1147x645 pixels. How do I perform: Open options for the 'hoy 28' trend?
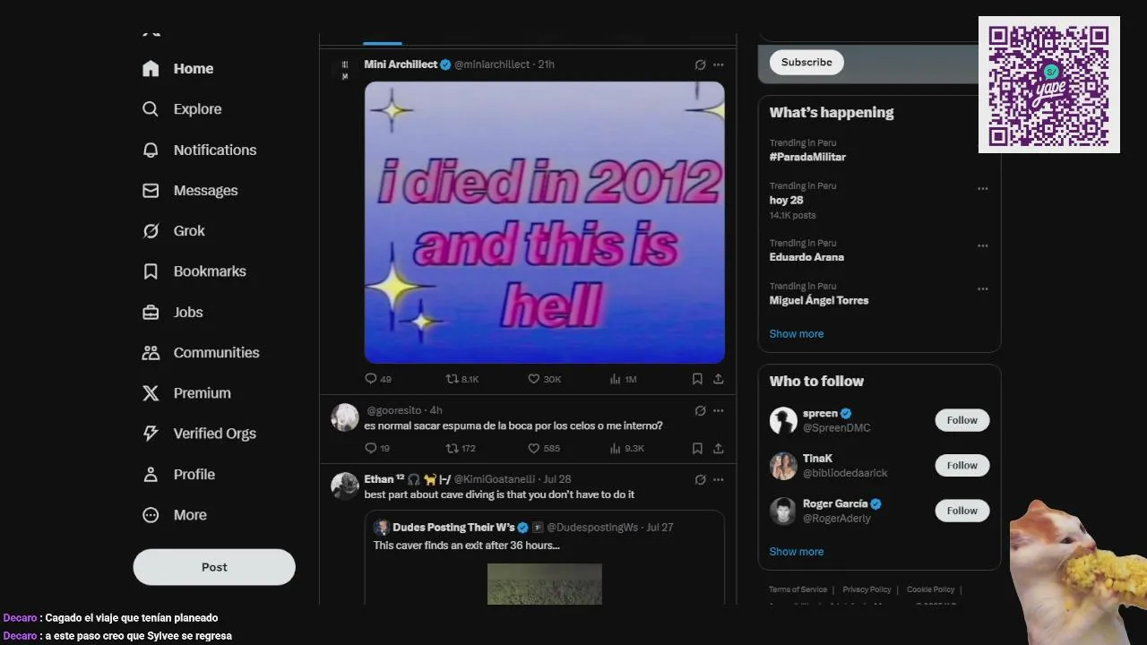[x=983, y=189]
